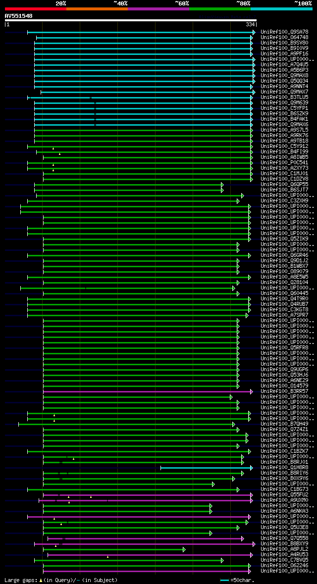Image resolution: width=317 pixels, height=584 pixels.
Task: Click the short cyan alignment bar for Q1H8R8
Action: point(207,468)
